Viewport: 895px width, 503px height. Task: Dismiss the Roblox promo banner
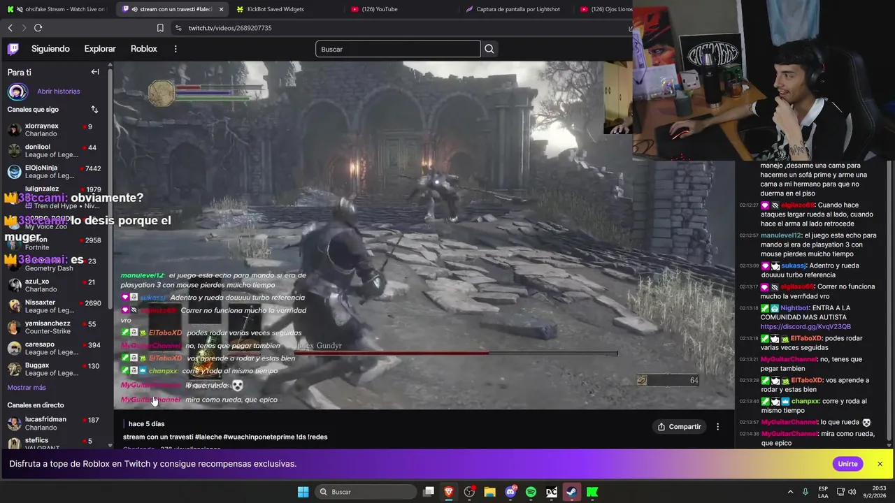tap(880, 464)
